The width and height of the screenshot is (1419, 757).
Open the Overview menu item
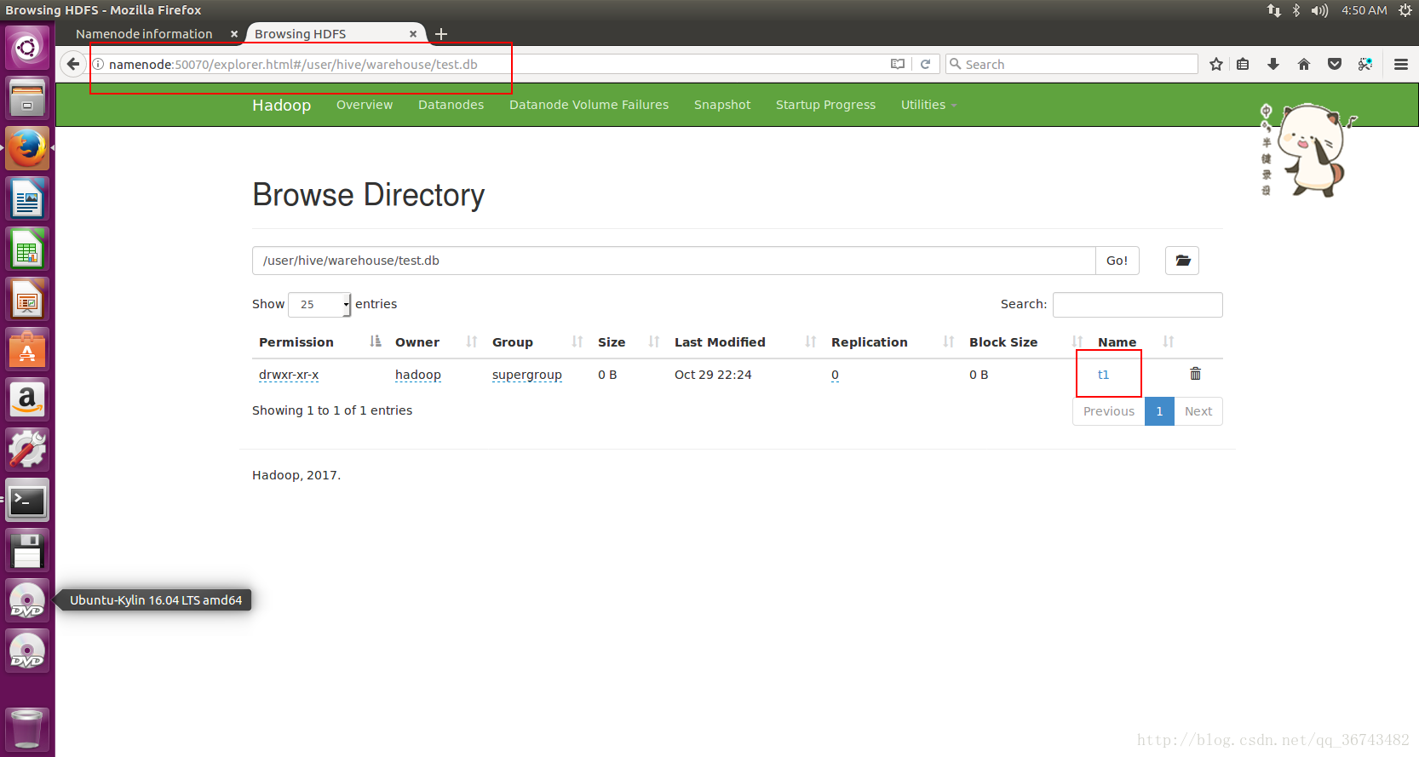pos(365,105)
